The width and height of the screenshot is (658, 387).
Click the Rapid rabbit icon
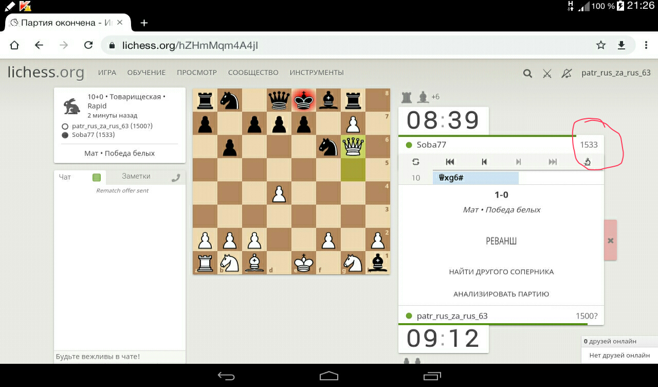pyautogui.click(x=72, y=107)
